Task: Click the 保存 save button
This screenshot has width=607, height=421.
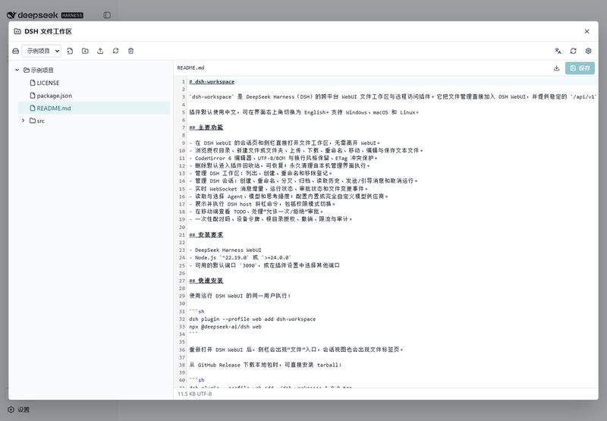Action: [x=580, y=68]
